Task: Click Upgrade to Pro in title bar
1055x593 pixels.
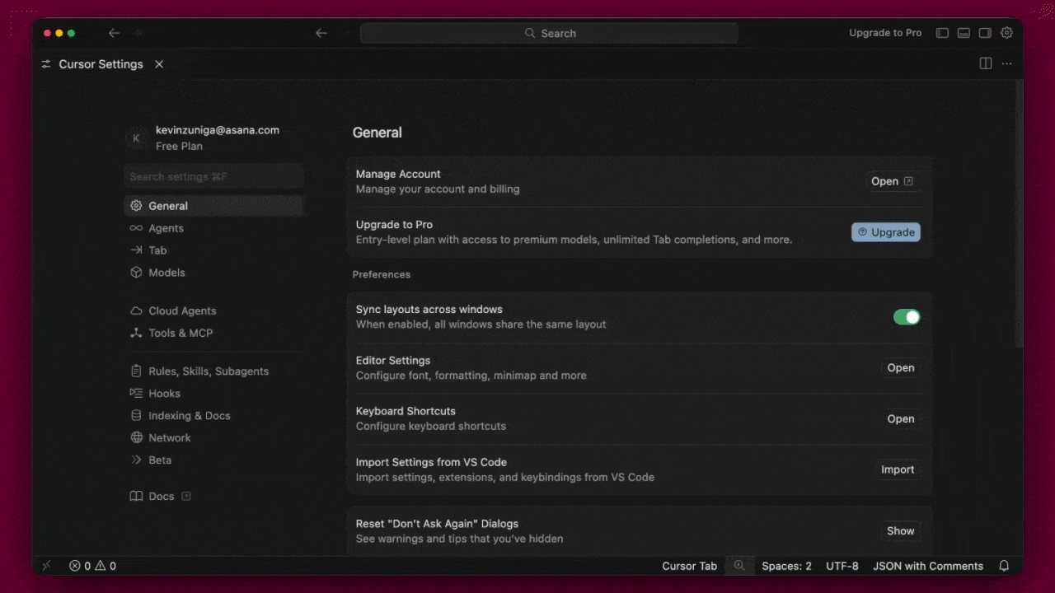Action: click(x=885, y=33)
